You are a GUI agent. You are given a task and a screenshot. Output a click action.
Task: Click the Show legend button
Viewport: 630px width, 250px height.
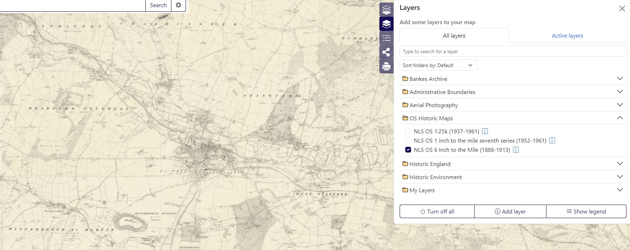[x=586, y=211]
